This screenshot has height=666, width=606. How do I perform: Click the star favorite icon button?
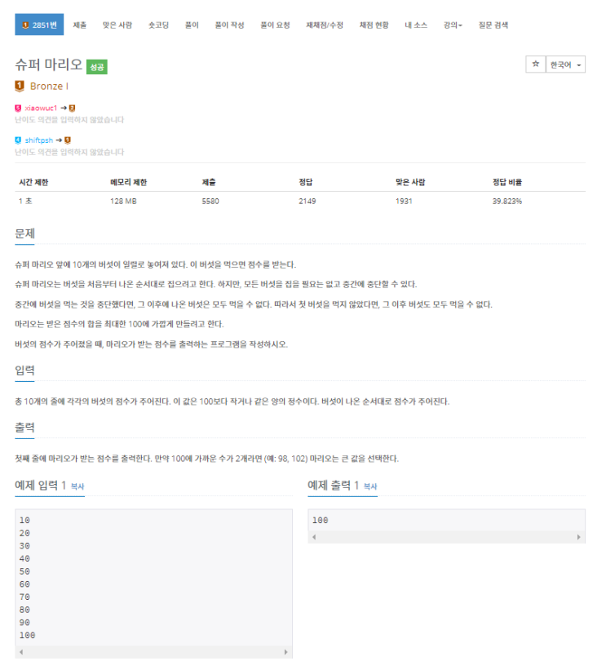point(536,64)
